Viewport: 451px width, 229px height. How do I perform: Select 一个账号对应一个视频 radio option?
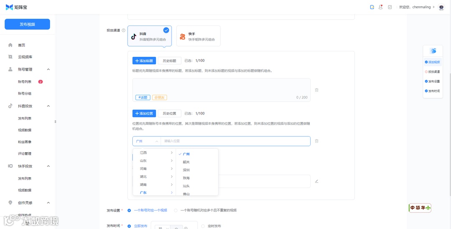coord(129,210)
